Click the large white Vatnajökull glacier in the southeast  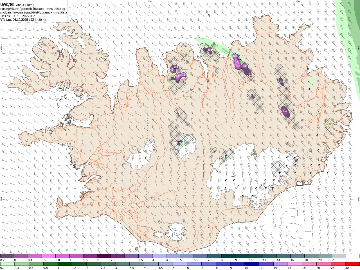click(247, 172)
